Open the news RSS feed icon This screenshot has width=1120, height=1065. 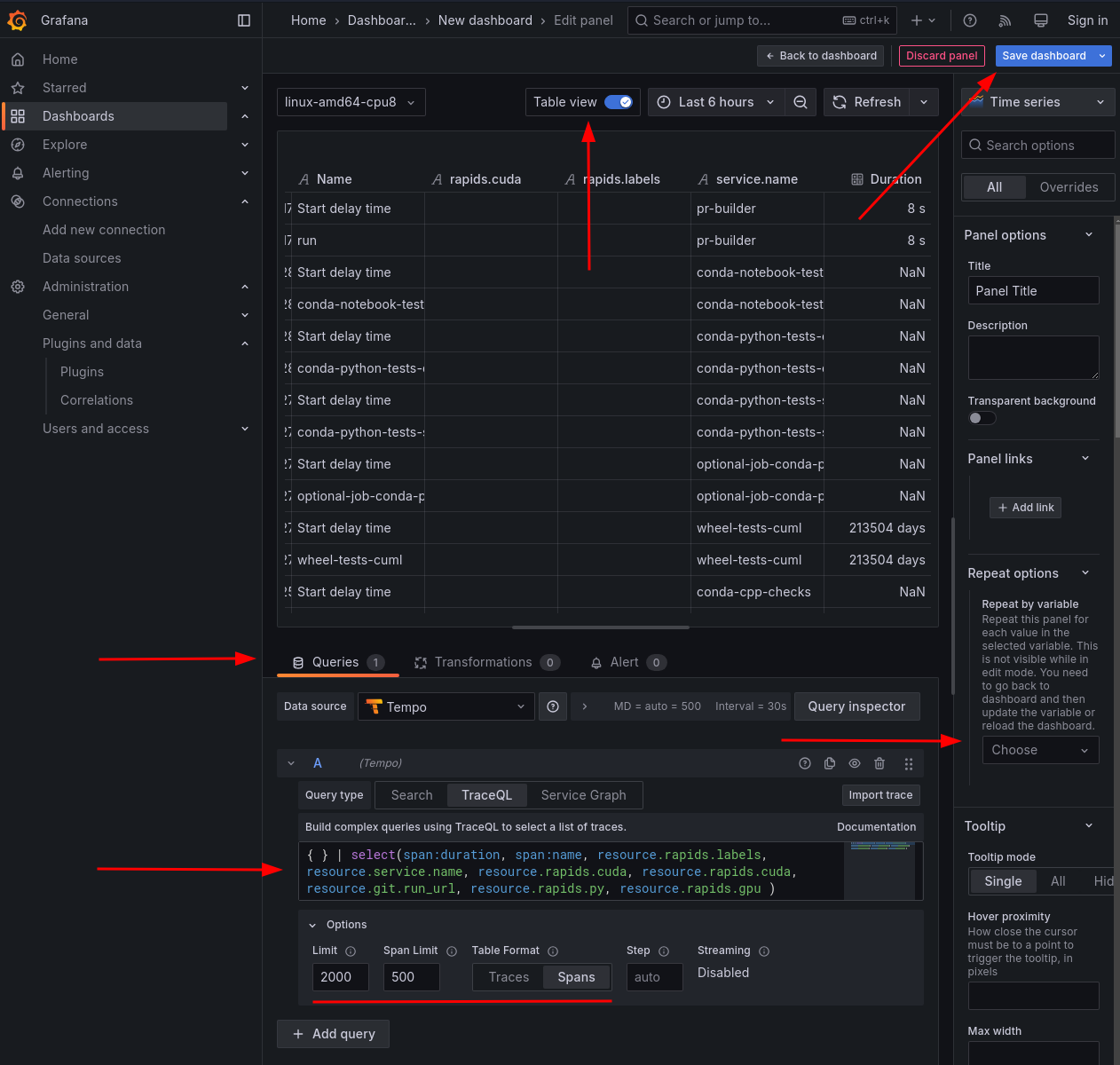click(x=1006, y=20)
